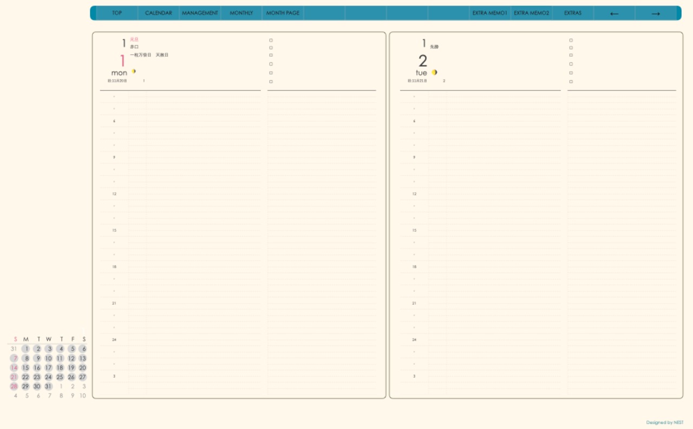693x429 pixels.
Task: Go to the MANAGEMENT tab
Action: 200,13
